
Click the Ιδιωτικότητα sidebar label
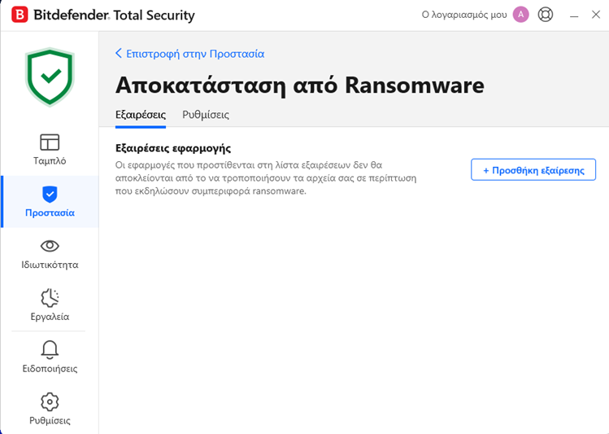coord(50,265)
